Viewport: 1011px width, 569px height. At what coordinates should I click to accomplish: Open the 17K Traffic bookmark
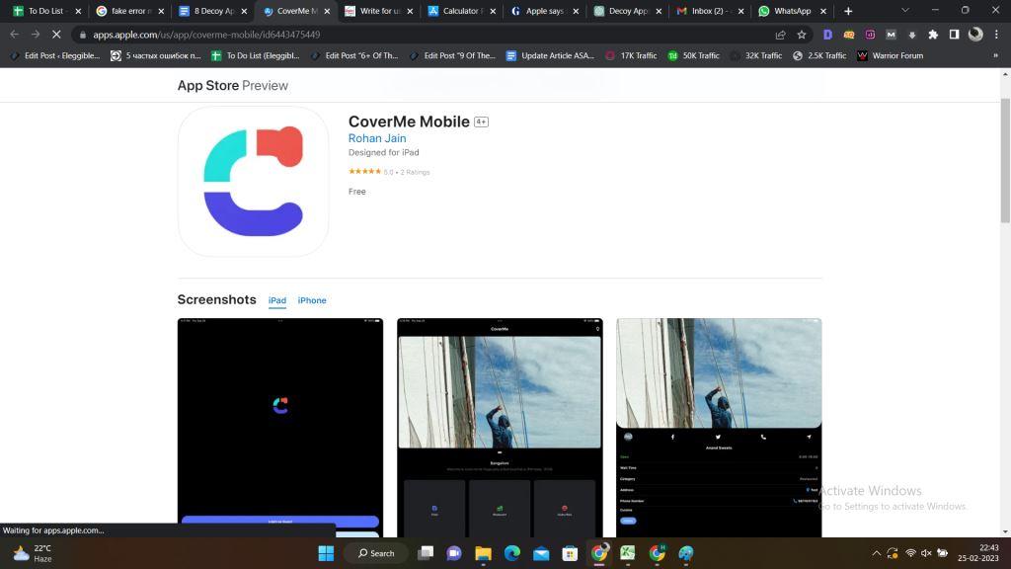tap(631, 55)
